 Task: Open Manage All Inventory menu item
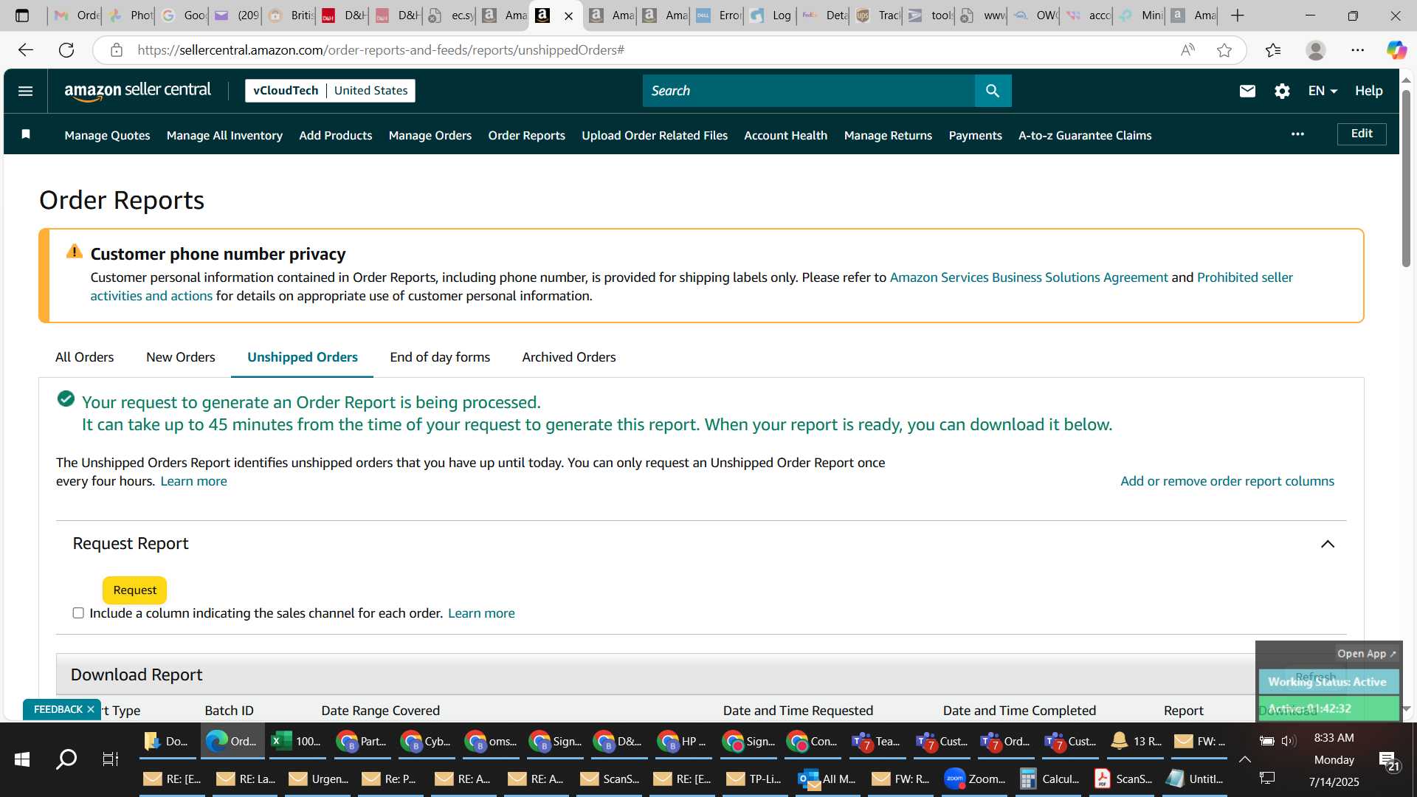pos(224,135)
